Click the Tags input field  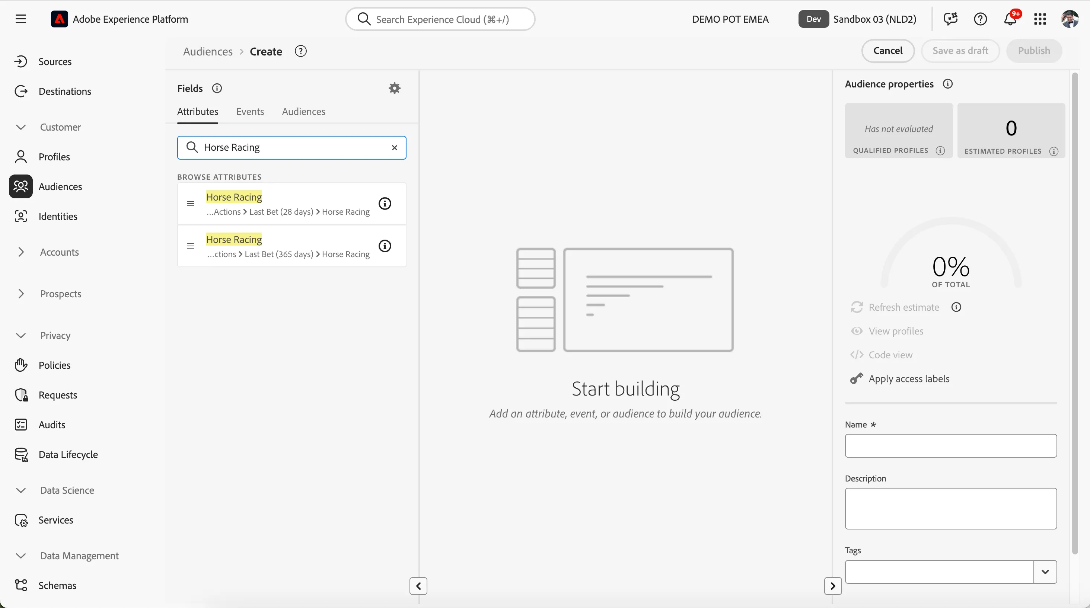coord(939,572)
